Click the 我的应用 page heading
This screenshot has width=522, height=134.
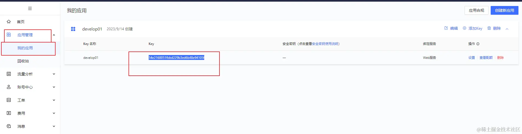(x=77, y=11)
